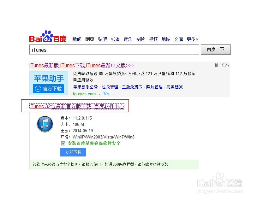
Task: Open the 照片管理 link
Action: click(154, 87)
